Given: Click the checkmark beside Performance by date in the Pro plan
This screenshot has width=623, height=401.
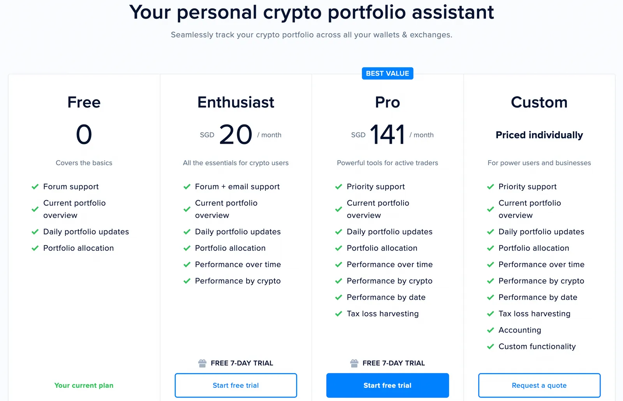Looking at the screenshot, I should pyautogui.click(x=339, y=297).
